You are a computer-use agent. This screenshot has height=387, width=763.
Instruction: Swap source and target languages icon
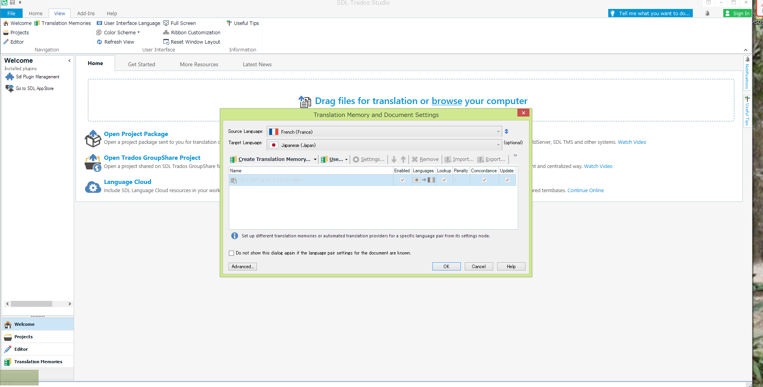click(x=506, y=131)
